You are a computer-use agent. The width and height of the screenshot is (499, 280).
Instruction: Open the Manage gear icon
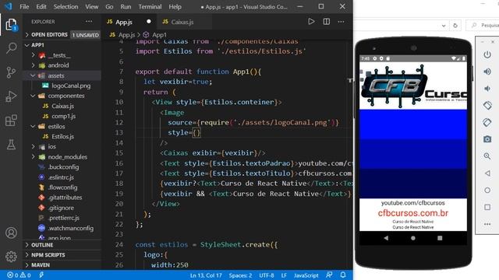click(11, 256)
